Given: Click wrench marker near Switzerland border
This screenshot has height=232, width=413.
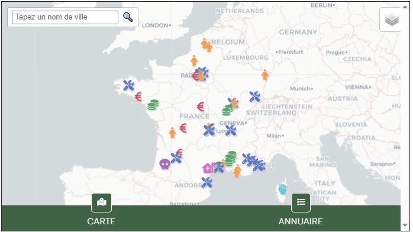Looking at the screenshot, I should pyautogui.click(x=254, y=96).
